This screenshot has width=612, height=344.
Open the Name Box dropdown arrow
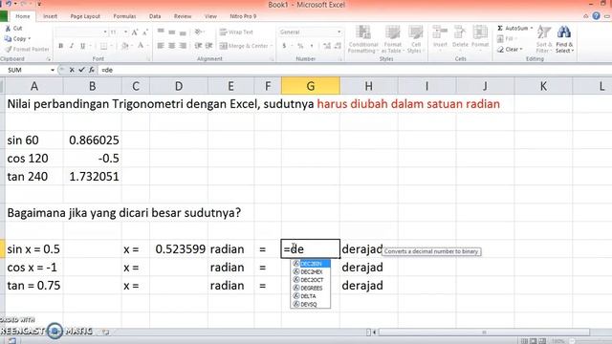point(53,70)
